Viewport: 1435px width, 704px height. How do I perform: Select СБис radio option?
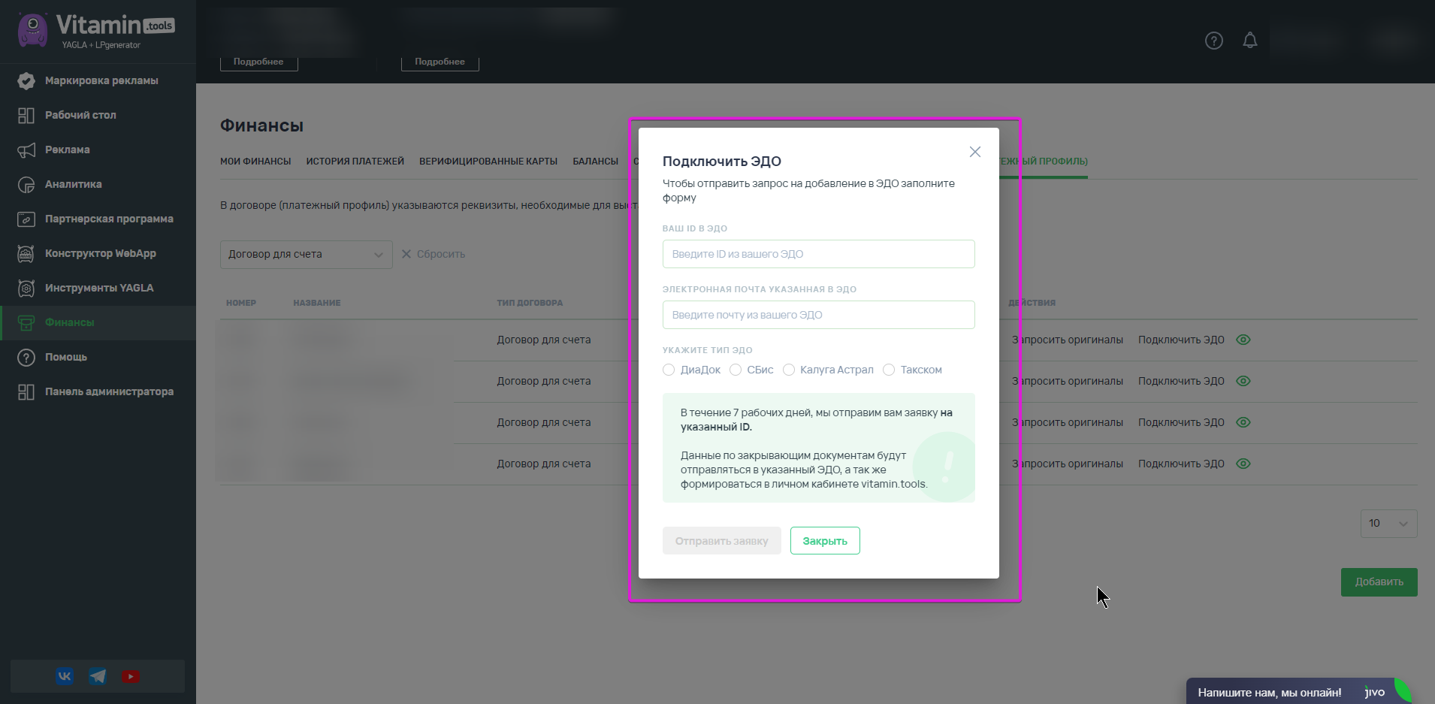coord(736,370)
